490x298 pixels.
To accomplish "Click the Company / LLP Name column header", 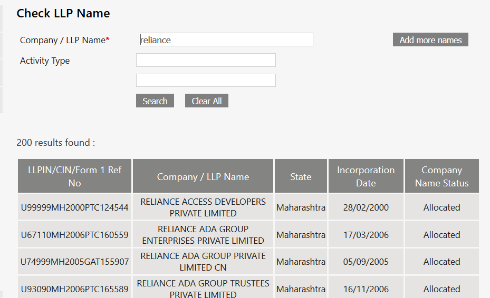I will pyautogui.click(x=203, y=176).
